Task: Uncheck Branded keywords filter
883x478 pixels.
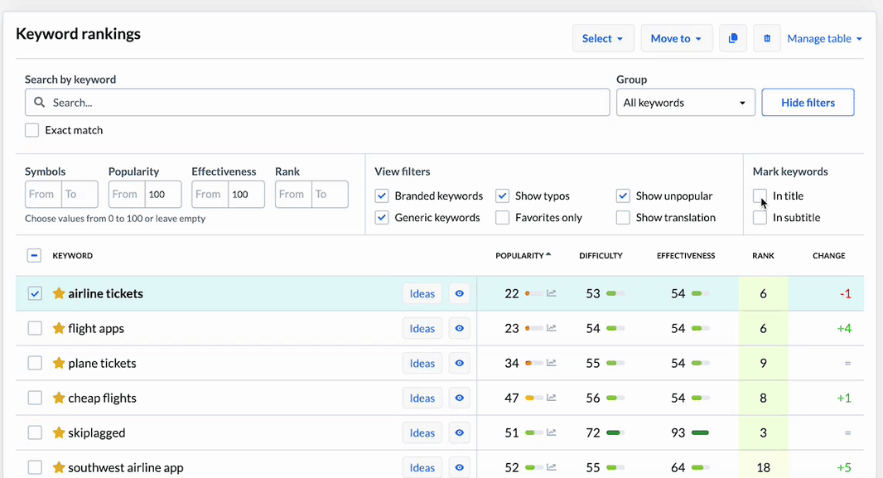Action: [382, 196]
